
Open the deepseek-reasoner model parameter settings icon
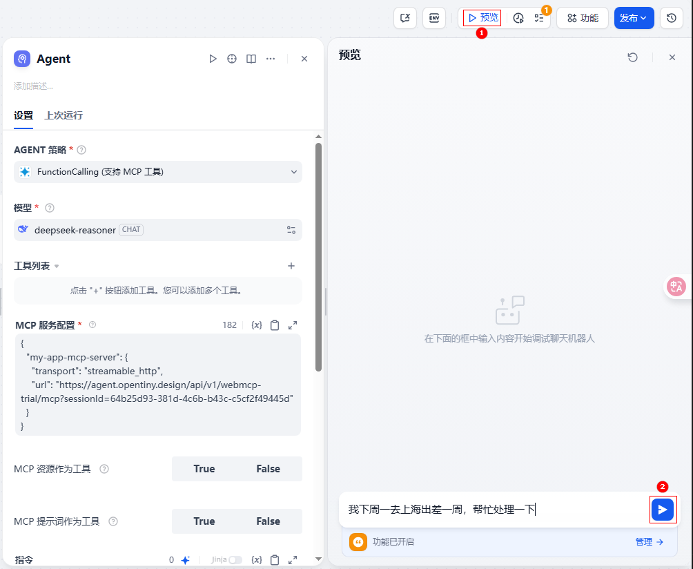[291, 230]
